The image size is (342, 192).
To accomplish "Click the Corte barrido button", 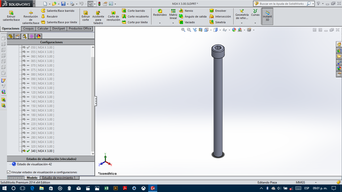I will 133,11.
